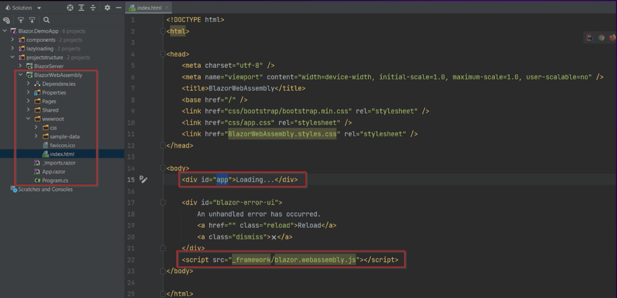Fold the <body> block on line 14
The image size is (617, 298).
click(x=163, y=168)
